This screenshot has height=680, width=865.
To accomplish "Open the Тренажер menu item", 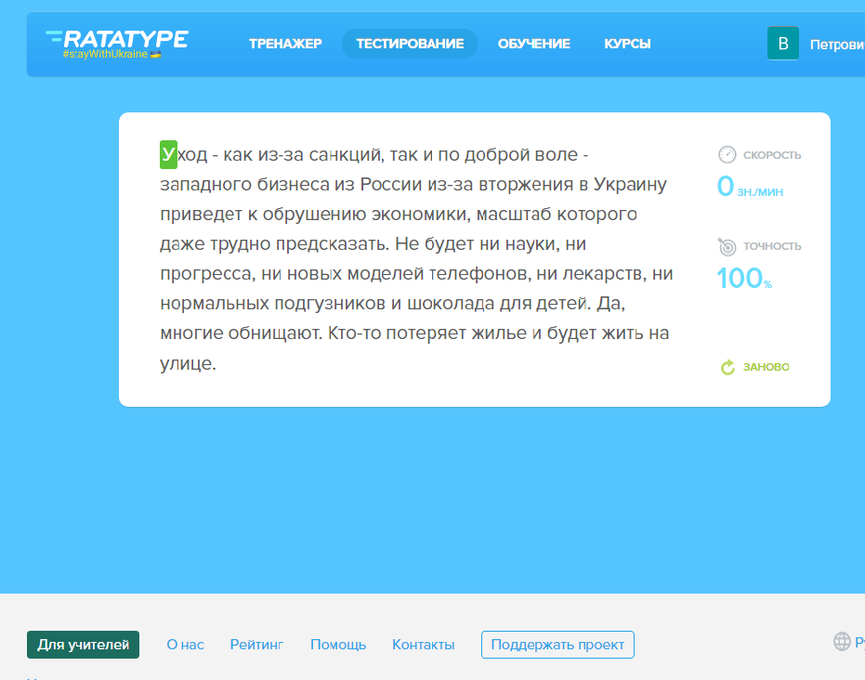I will pos(285,44).
